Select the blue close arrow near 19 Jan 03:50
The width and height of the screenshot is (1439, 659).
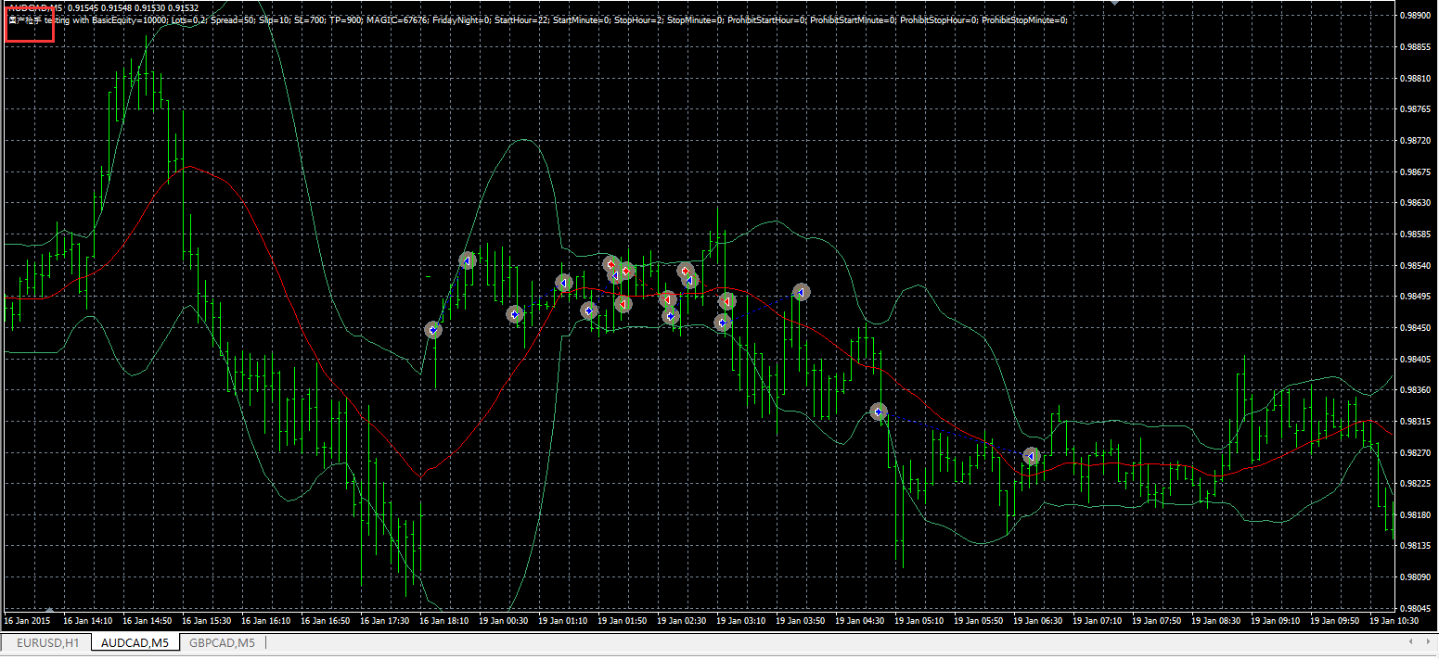(x=802, y=291)
